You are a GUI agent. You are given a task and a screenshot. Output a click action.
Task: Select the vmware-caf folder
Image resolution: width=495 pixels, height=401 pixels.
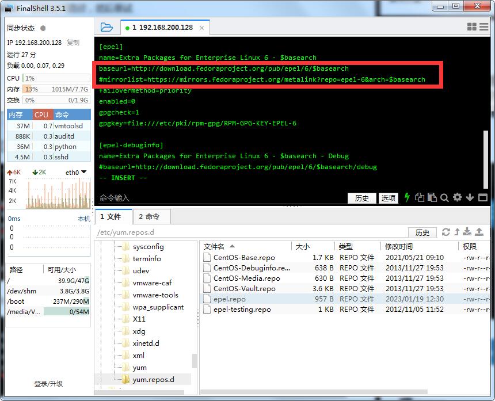click(x=152, y=282)
